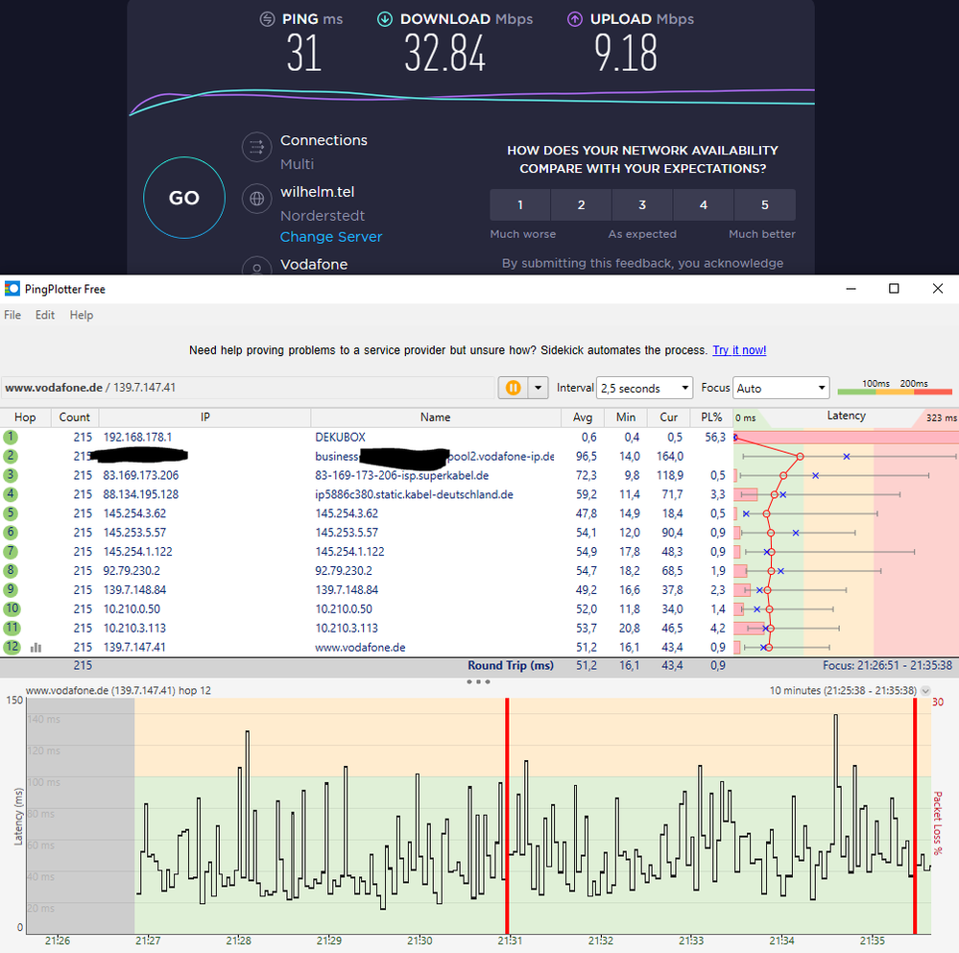
Task: Click hop 9 green circle icon
Action: point(11,589)
